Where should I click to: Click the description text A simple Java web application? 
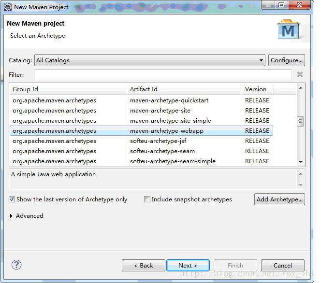[54, 174]
